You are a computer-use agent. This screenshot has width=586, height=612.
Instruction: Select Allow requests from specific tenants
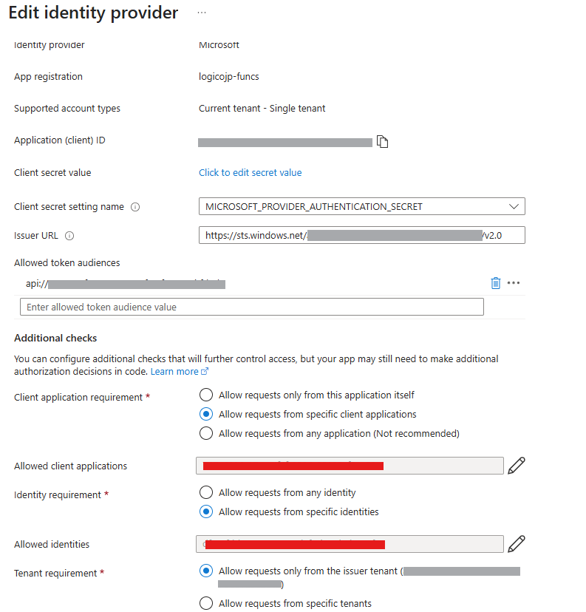coord(206,603)
